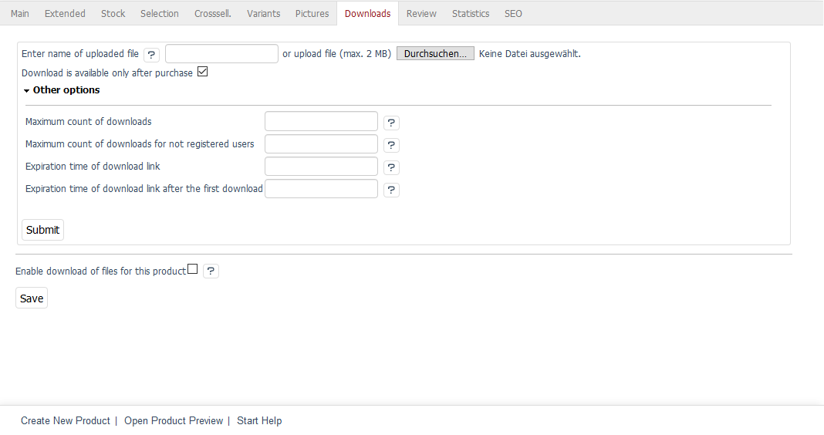Image resolution: width=824 pixels, height=435 pixels.
Task: Click the Submit button
Action: [x=42, y=230]
